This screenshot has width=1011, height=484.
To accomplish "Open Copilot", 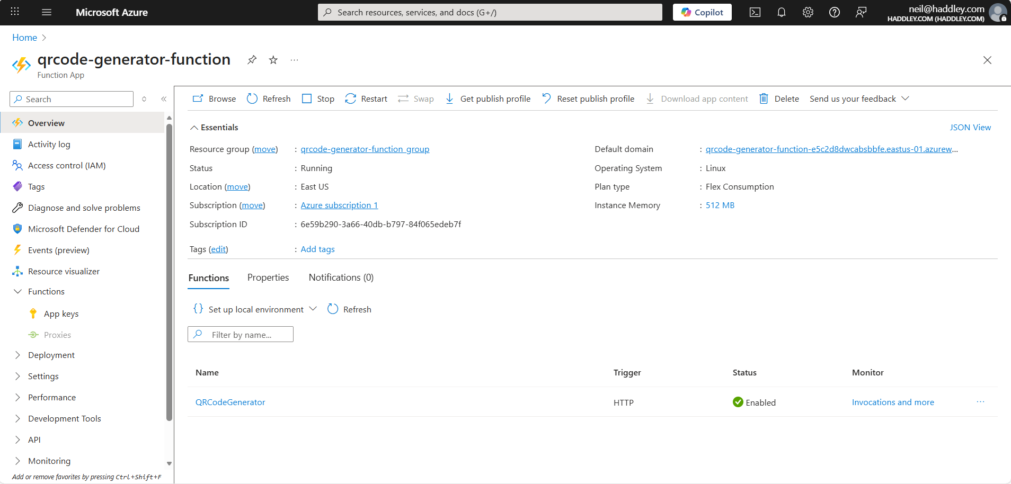I will [702, 12].
